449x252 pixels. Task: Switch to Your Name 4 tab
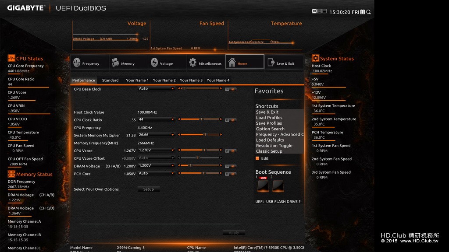(218, 80)
